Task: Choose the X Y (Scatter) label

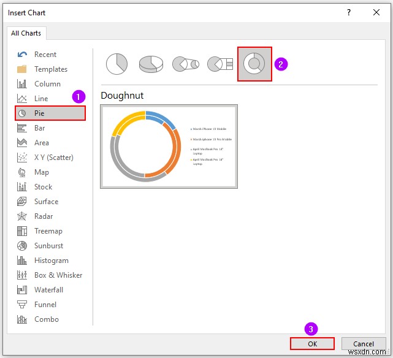Action: [x=54, y=158]
